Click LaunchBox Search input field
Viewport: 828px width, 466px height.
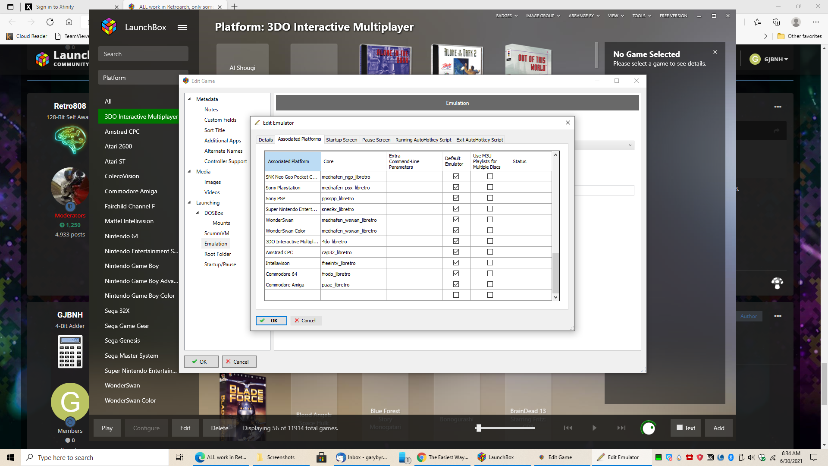coord(143,54)
